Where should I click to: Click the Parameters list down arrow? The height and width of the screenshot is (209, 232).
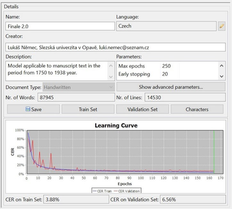pyautogui.click(x=222, y=76)
